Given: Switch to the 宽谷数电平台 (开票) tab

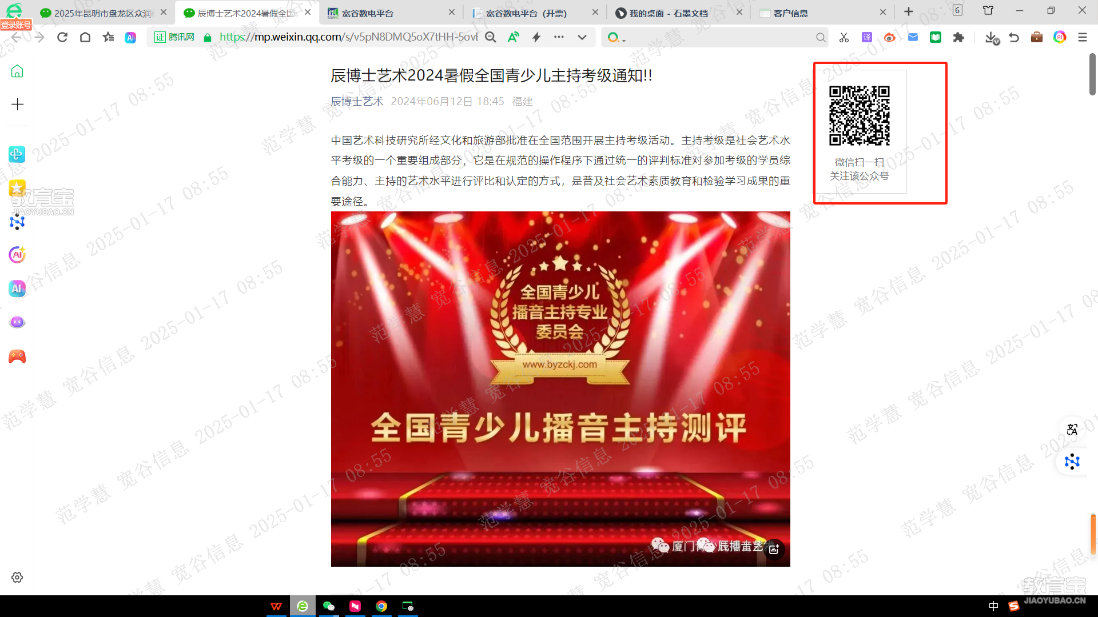Looking at the screenshot, I should point(526,13).
